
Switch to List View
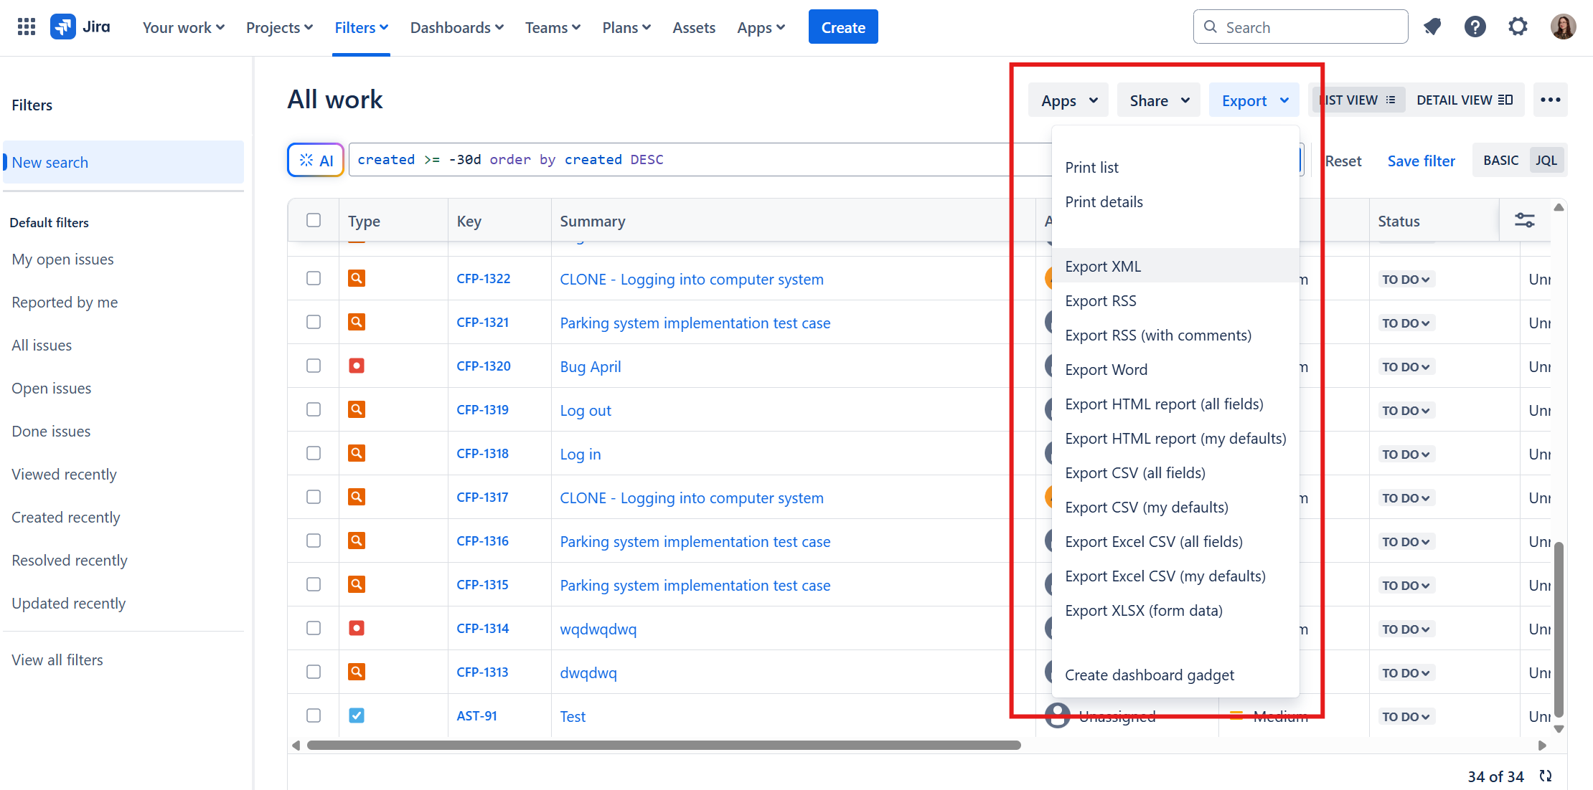(x=1359, y=100)
